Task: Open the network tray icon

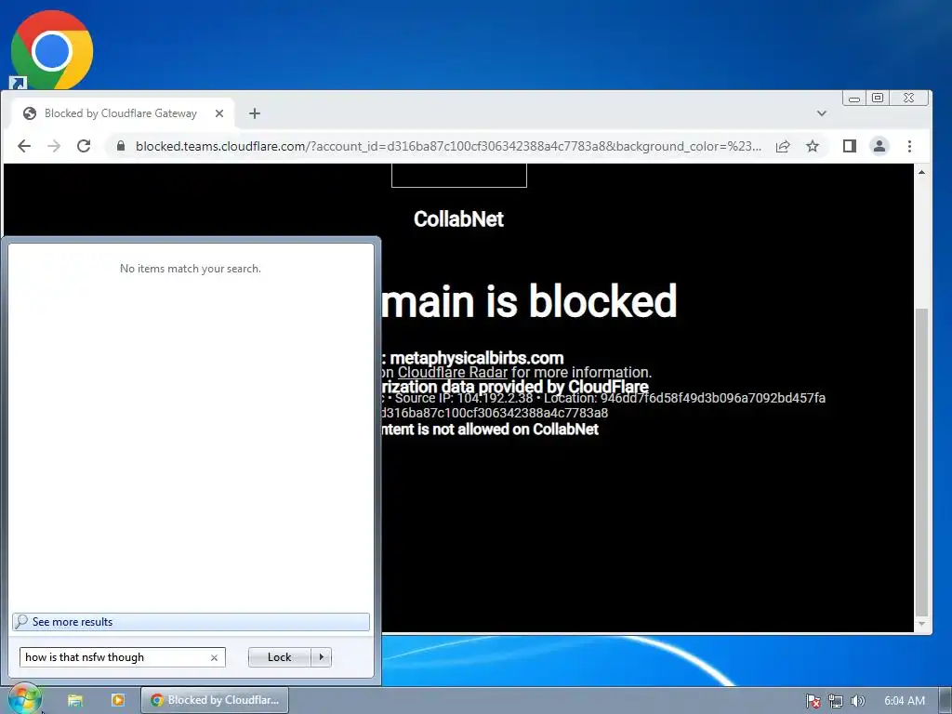Action: click(x=836, y=701)
